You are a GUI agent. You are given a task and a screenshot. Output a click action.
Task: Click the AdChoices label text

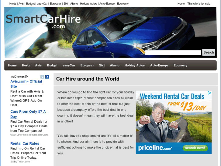[18, 76]
